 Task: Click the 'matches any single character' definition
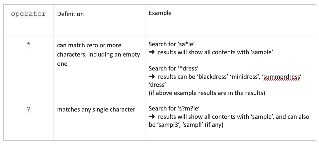(96, 109)
